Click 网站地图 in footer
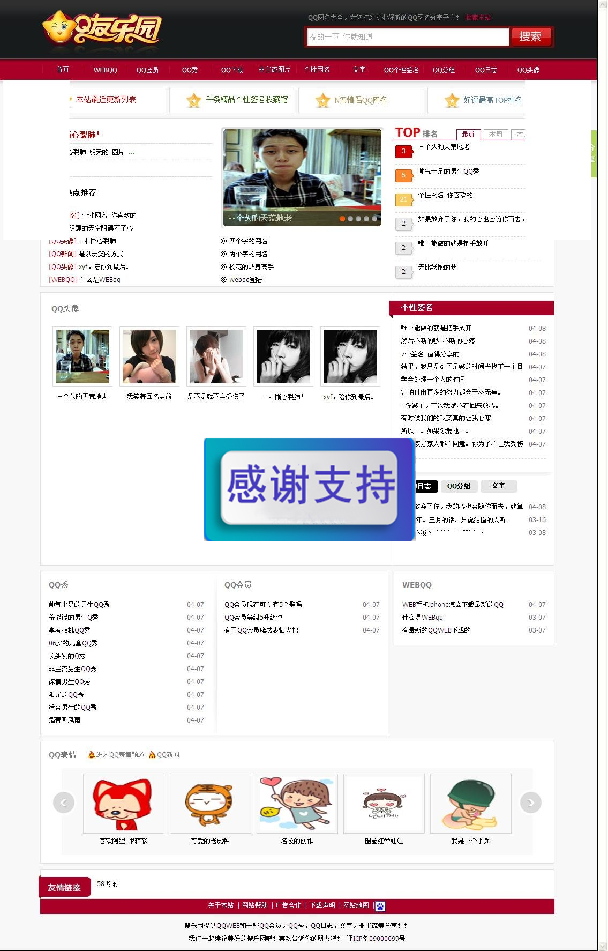The width and height of the screenshot is (608, 951). [x=356, y=905]
